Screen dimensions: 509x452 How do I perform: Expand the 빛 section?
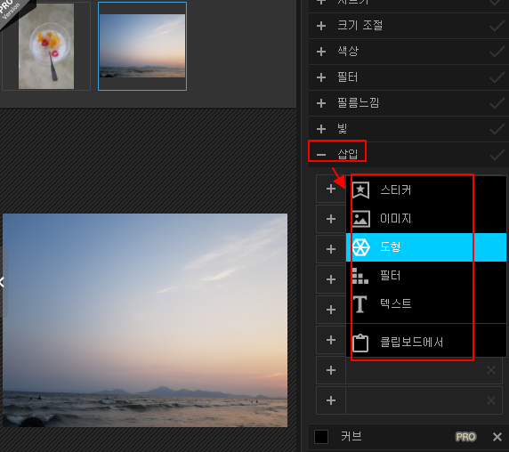[x=321, y=129]
